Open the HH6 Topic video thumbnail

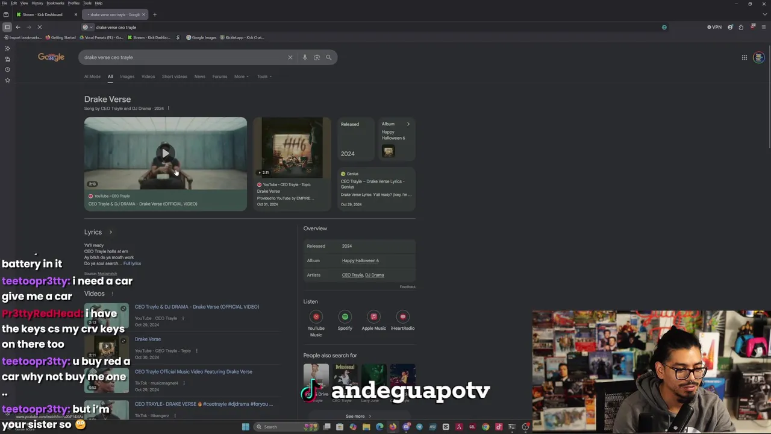point(292,148)
